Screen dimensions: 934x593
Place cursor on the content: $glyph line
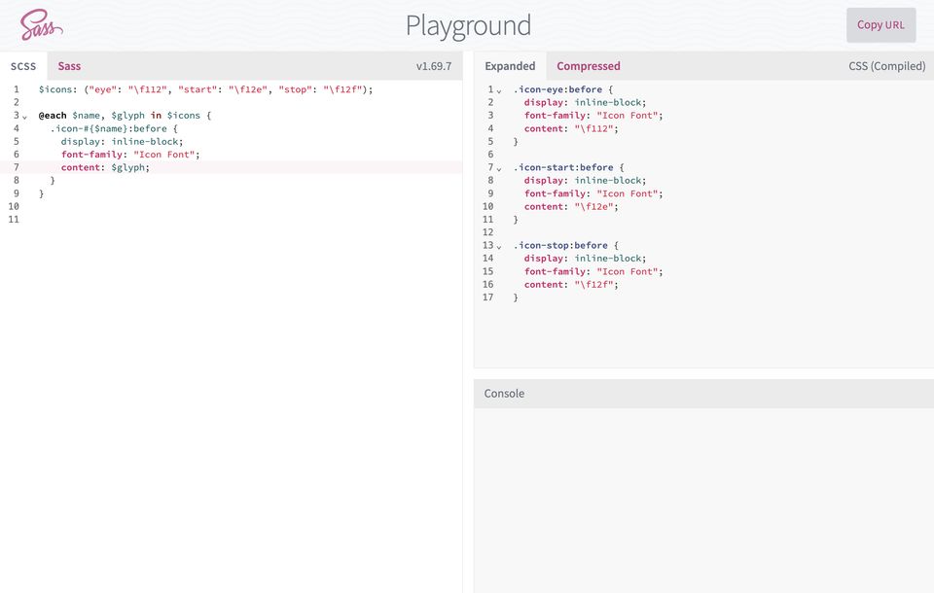[x=105, y=167]
